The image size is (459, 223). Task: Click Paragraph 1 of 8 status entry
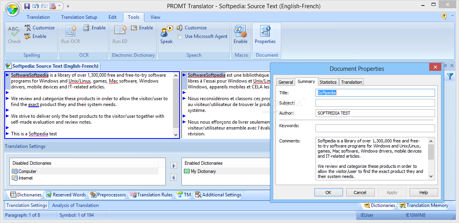(x=23, y=216)
